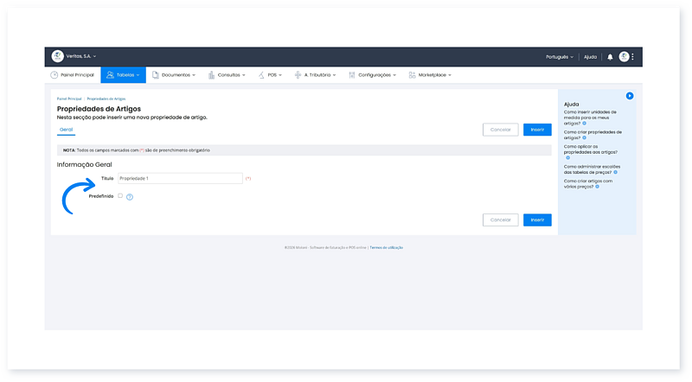Select the Geral tab
Screen dimensions: 692x382
66,129
